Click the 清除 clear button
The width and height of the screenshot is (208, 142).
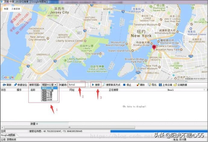point(140,85)
